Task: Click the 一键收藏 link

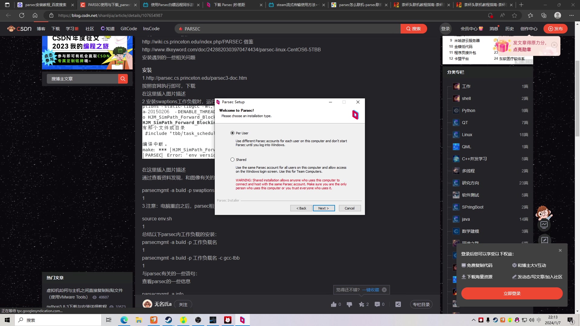Action: tap(370, 290)
